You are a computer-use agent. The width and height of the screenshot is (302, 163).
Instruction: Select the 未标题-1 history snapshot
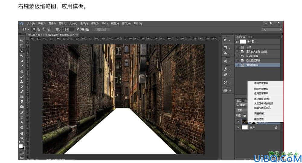click(258, 42)
